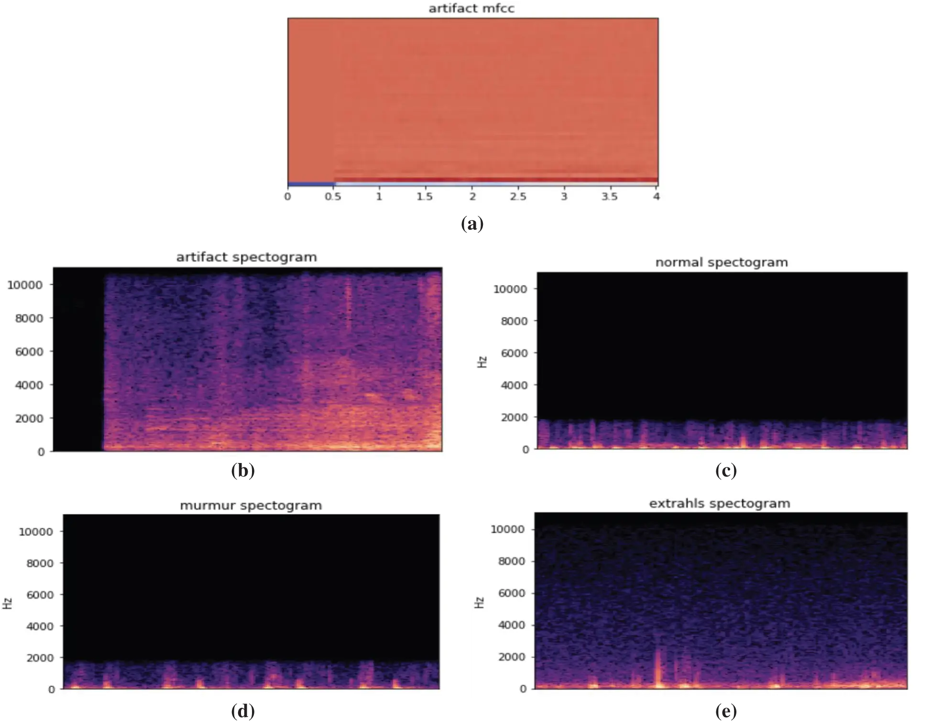This screenshot has height=722, width=931.
Task: Click the subfigure label (d)
Action: [x=243, y=711]
